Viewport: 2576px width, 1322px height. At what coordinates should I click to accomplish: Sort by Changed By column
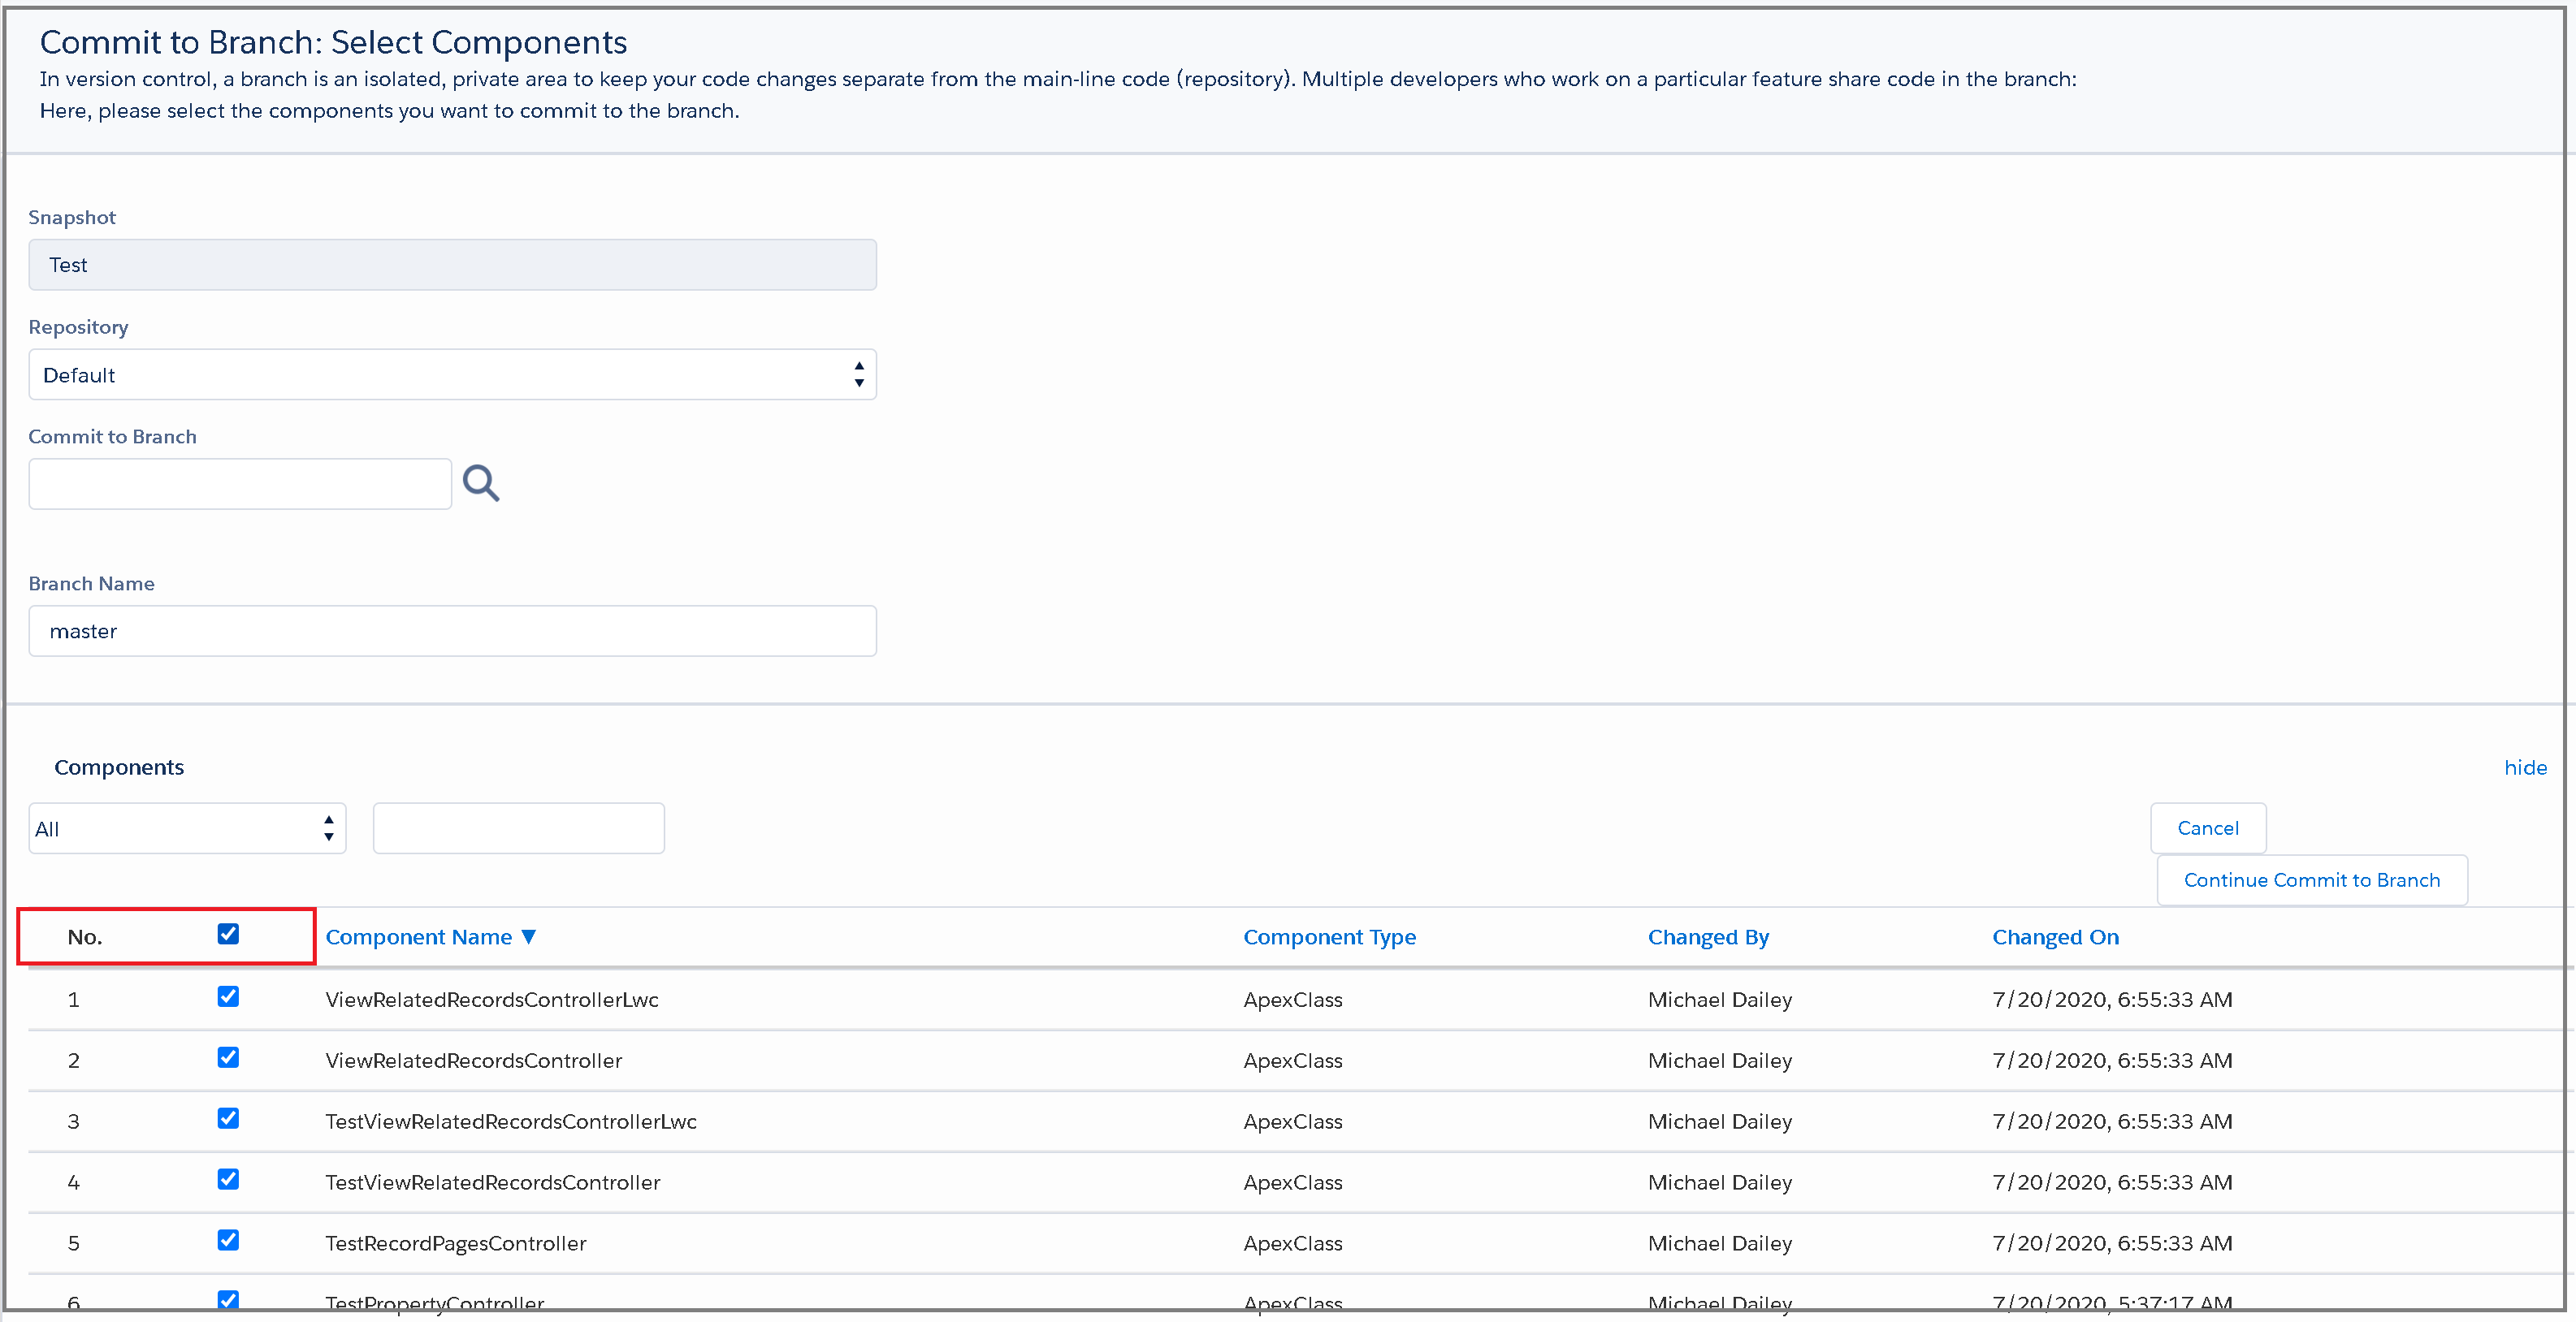tap(1708, 937)
